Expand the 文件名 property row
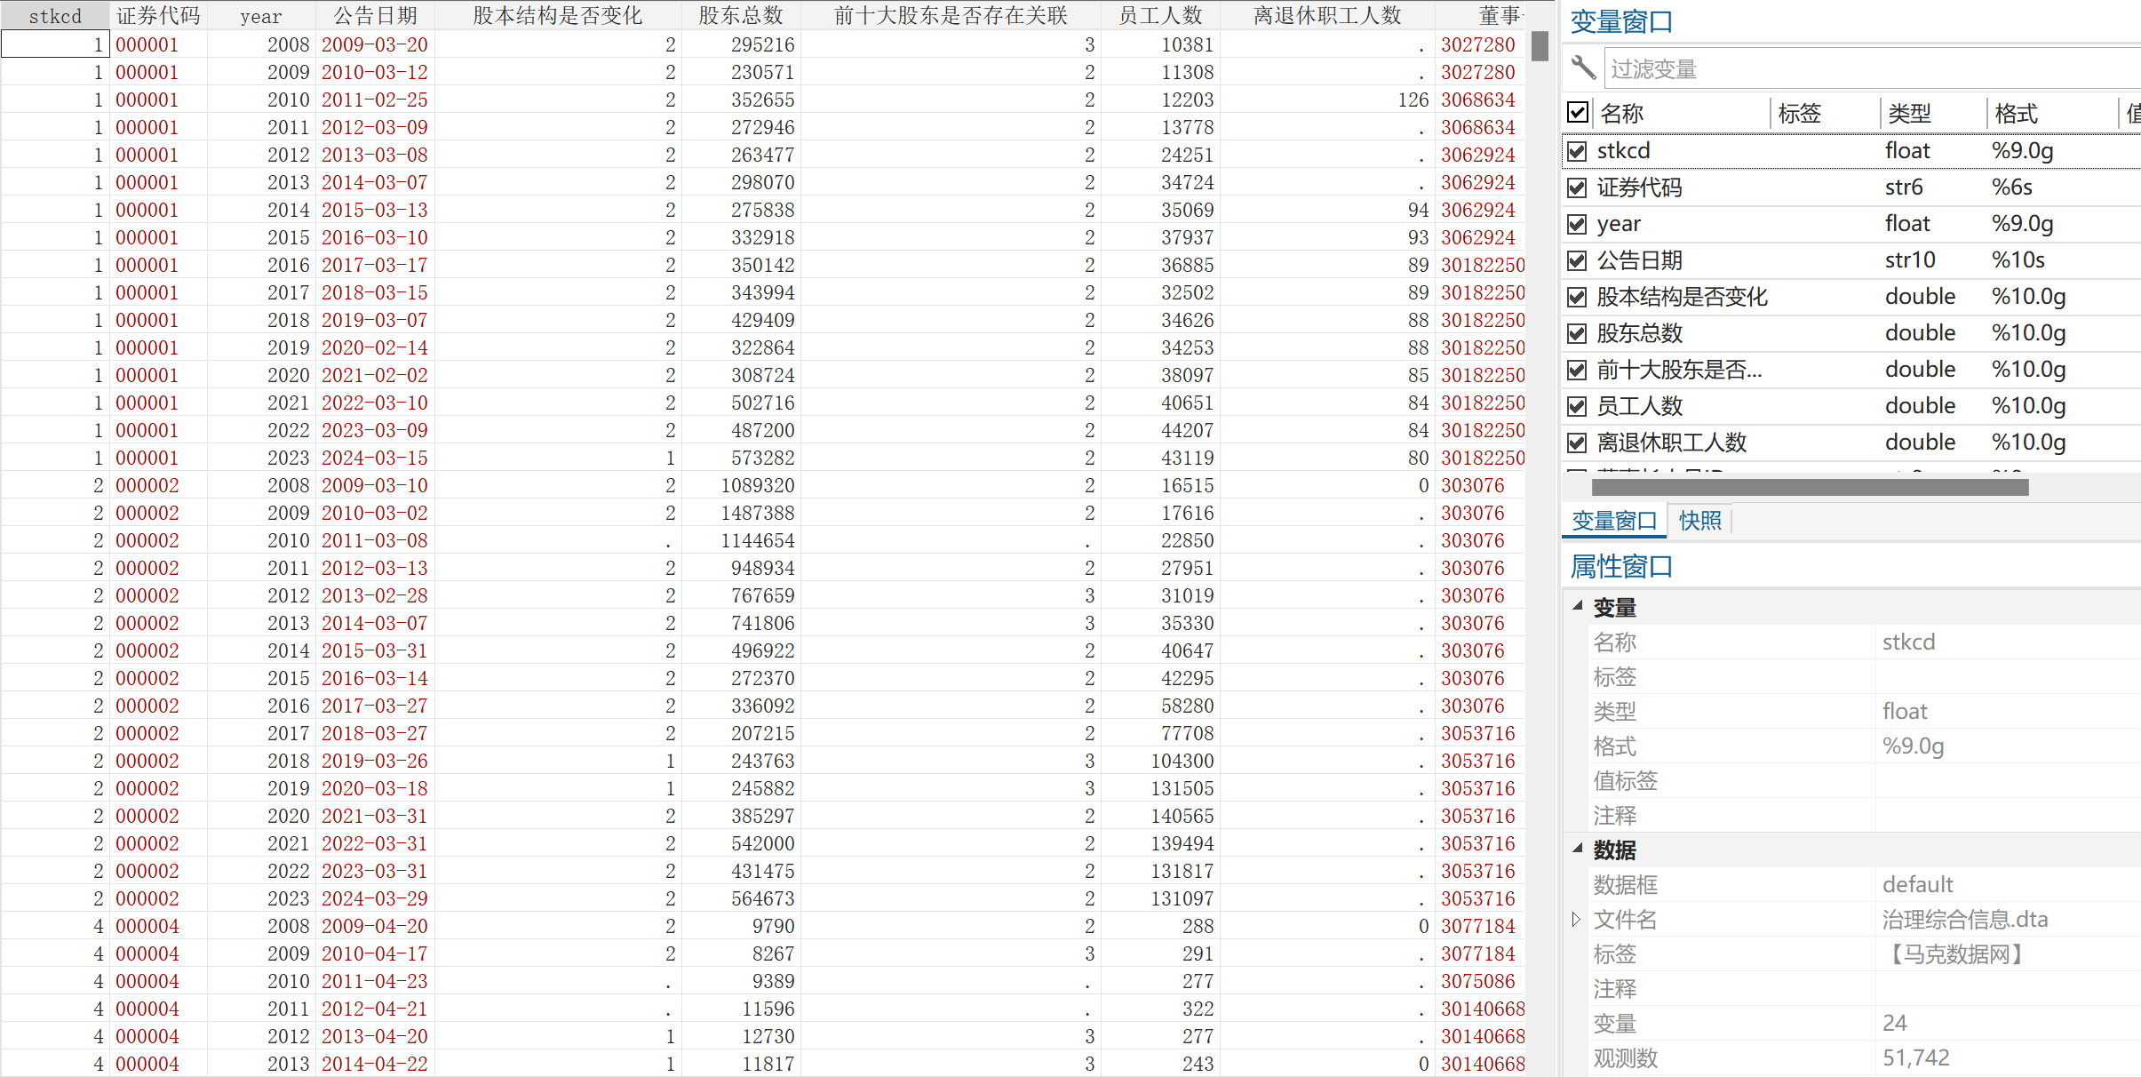 tap(1576, 919)
